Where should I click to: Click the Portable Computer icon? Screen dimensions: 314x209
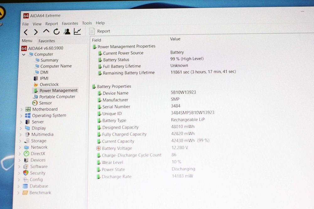(x=35, y=97)
